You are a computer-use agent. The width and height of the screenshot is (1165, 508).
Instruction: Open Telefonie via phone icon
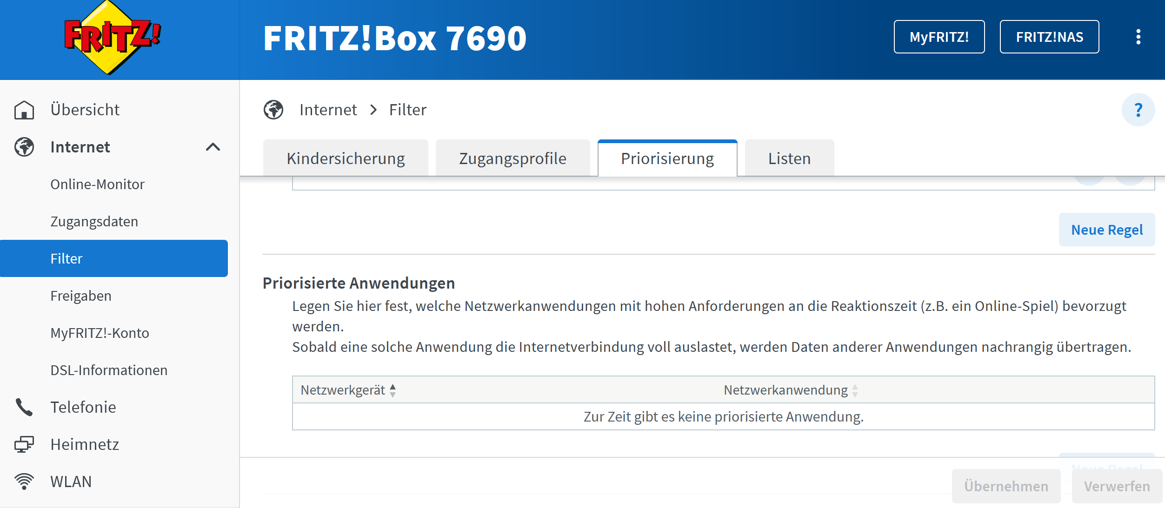coord(24,407)
